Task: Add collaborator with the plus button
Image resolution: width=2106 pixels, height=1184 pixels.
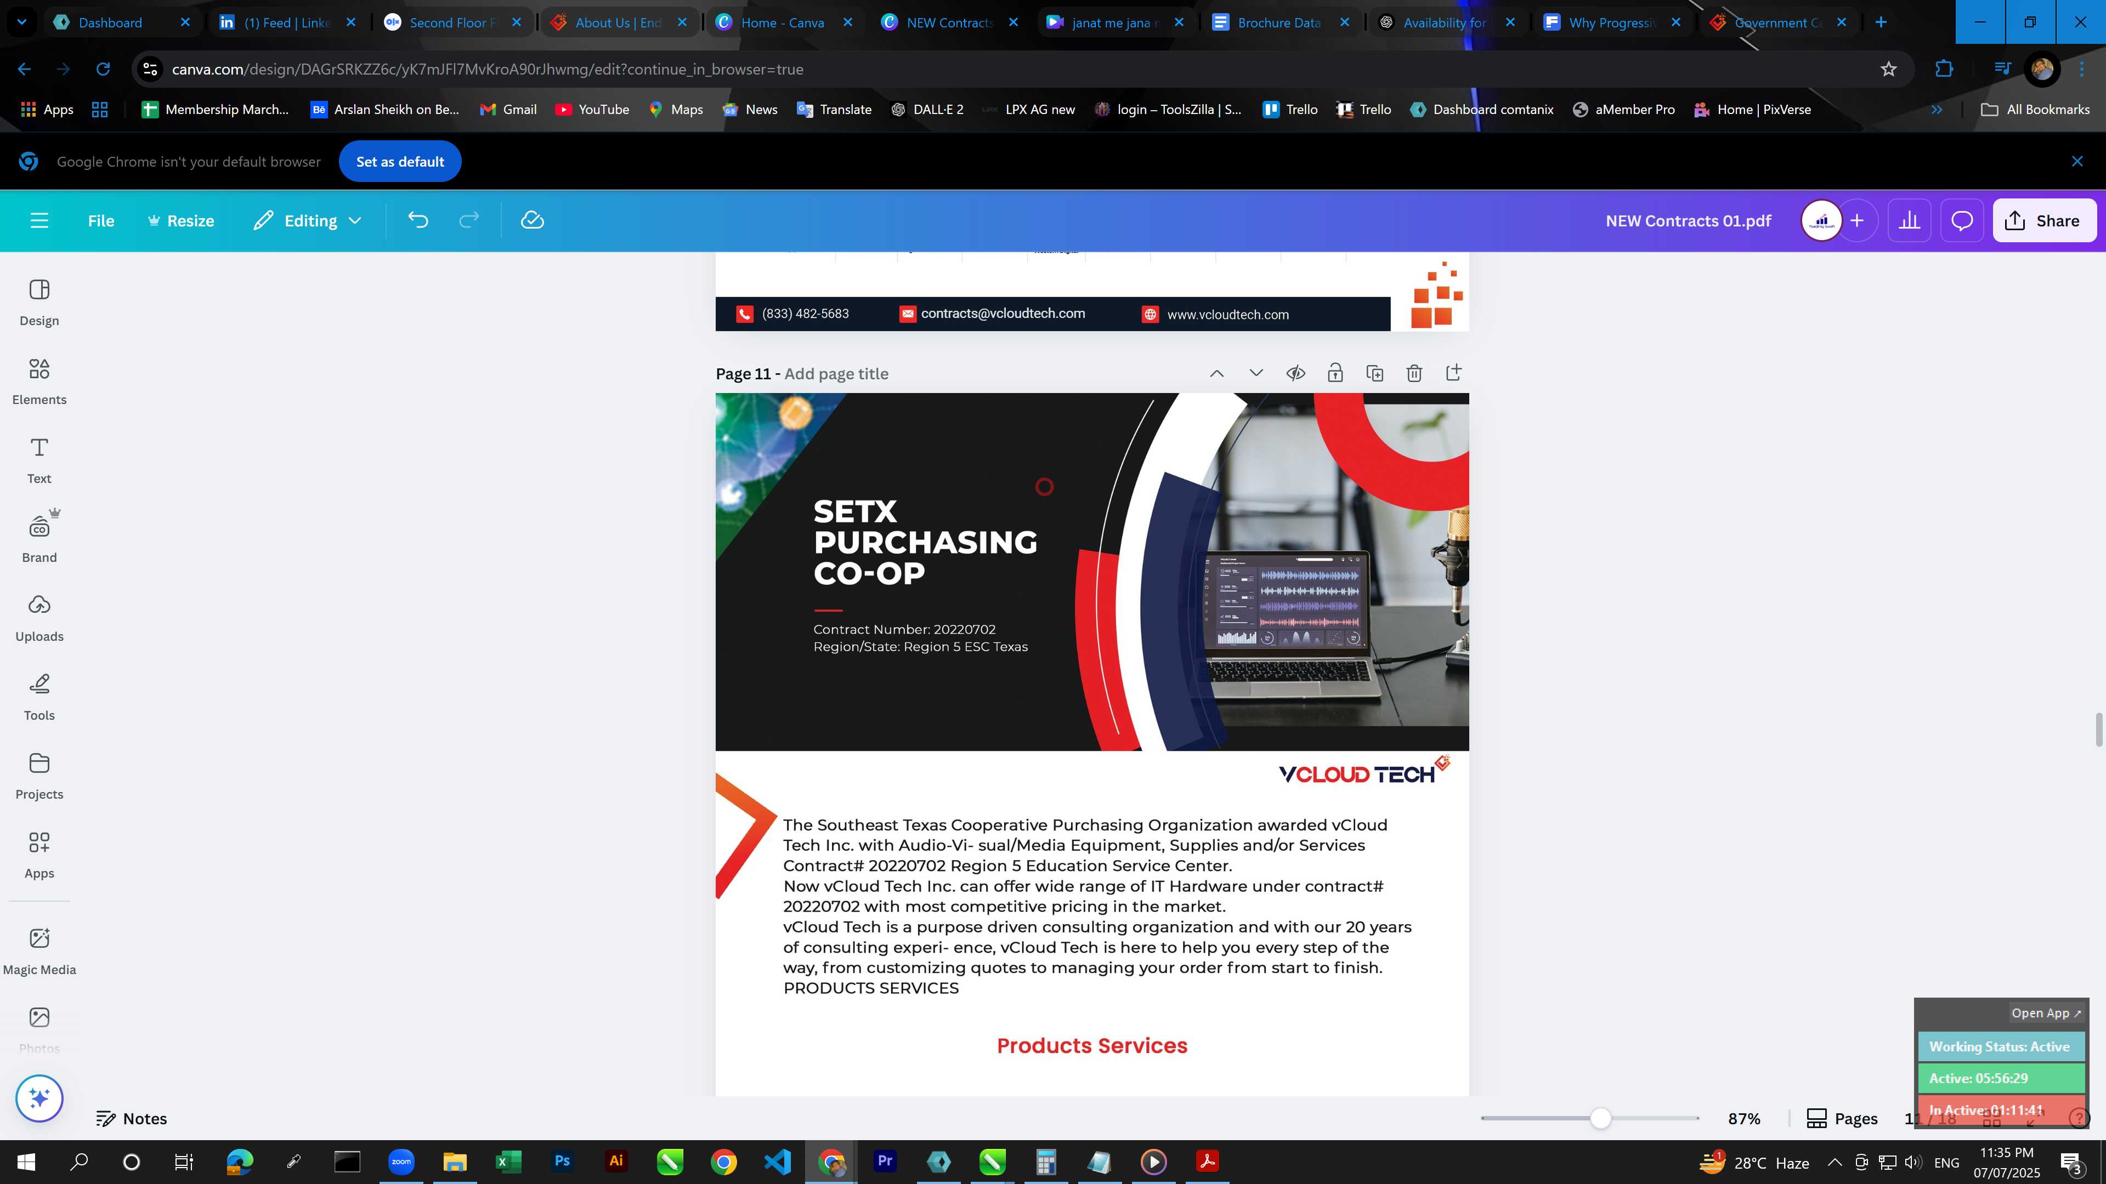Action: pos(1858,220)
